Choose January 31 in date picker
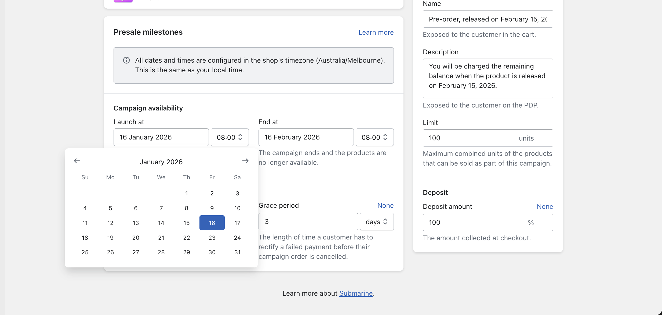 point(237,252)
